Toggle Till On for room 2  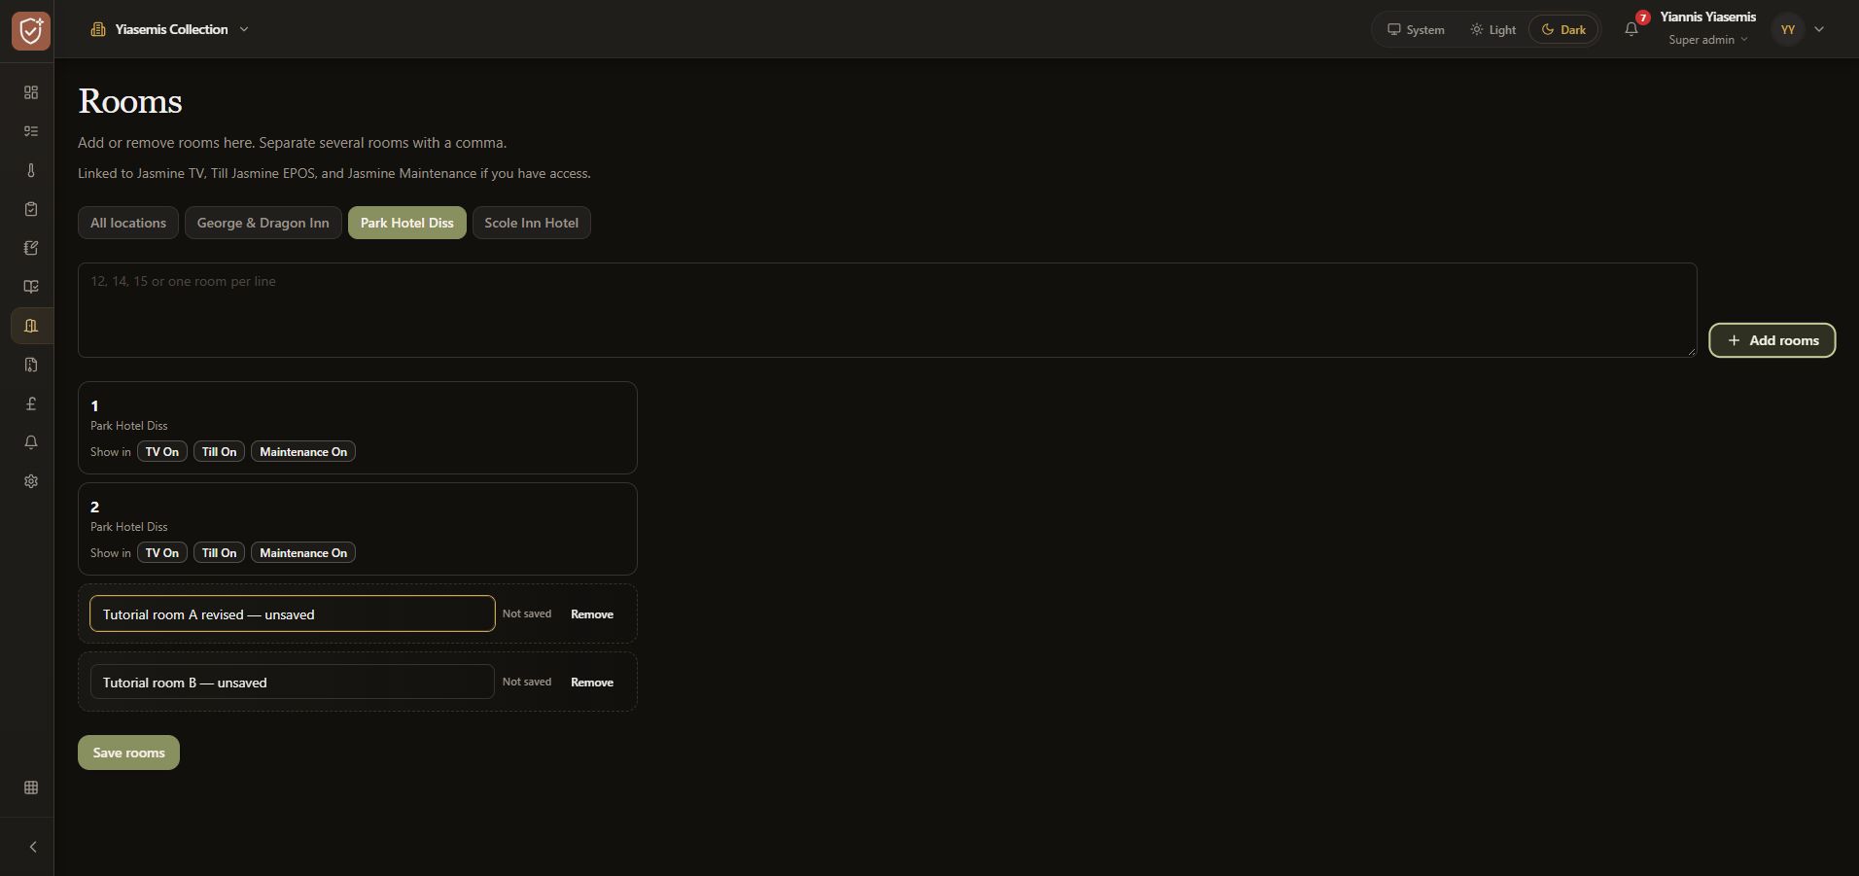[220, 553]
